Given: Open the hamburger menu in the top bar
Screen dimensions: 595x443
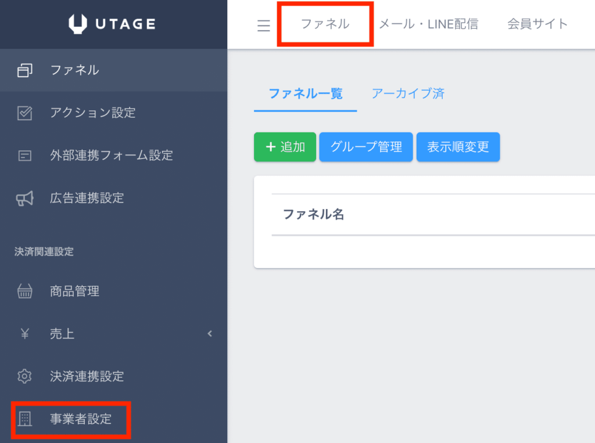Looking at the screenshot, I should click(264, 25).
